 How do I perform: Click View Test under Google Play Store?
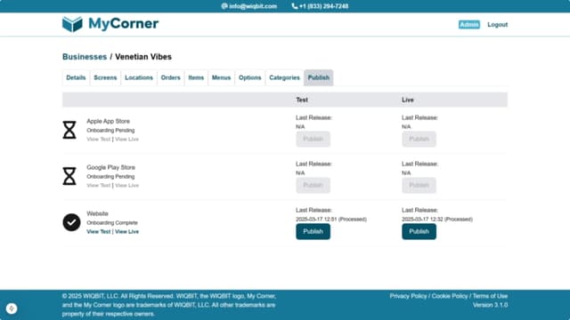[x=99, y=185]
